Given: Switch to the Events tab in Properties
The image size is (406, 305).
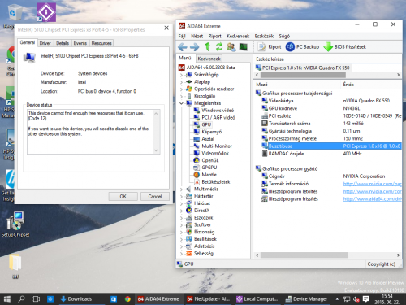Looking at the screenshot, I should [x=80, y=43].
